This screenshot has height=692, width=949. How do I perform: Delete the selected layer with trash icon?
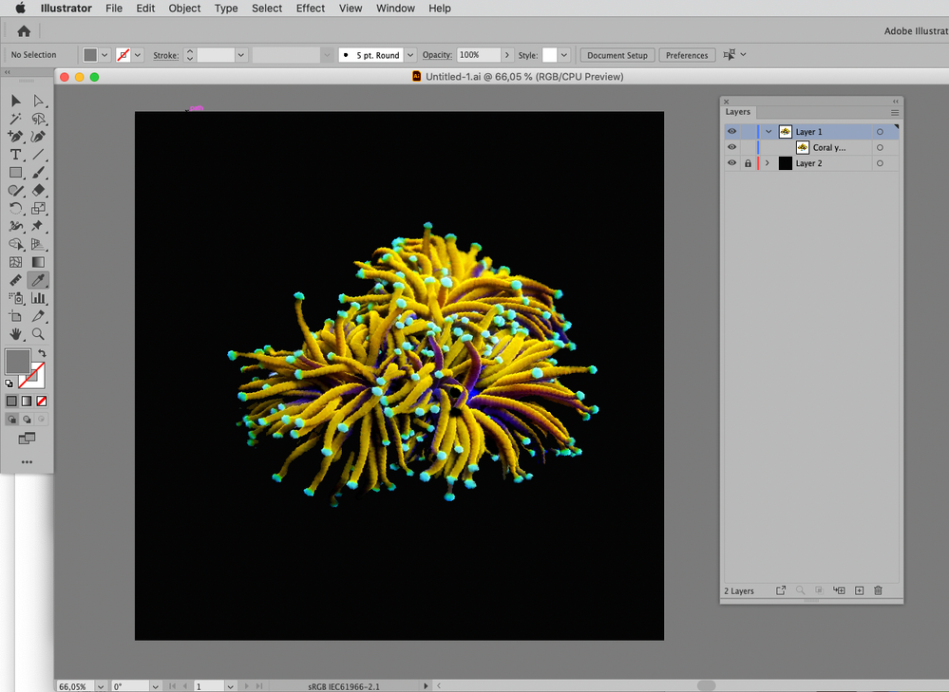point(878,590)
